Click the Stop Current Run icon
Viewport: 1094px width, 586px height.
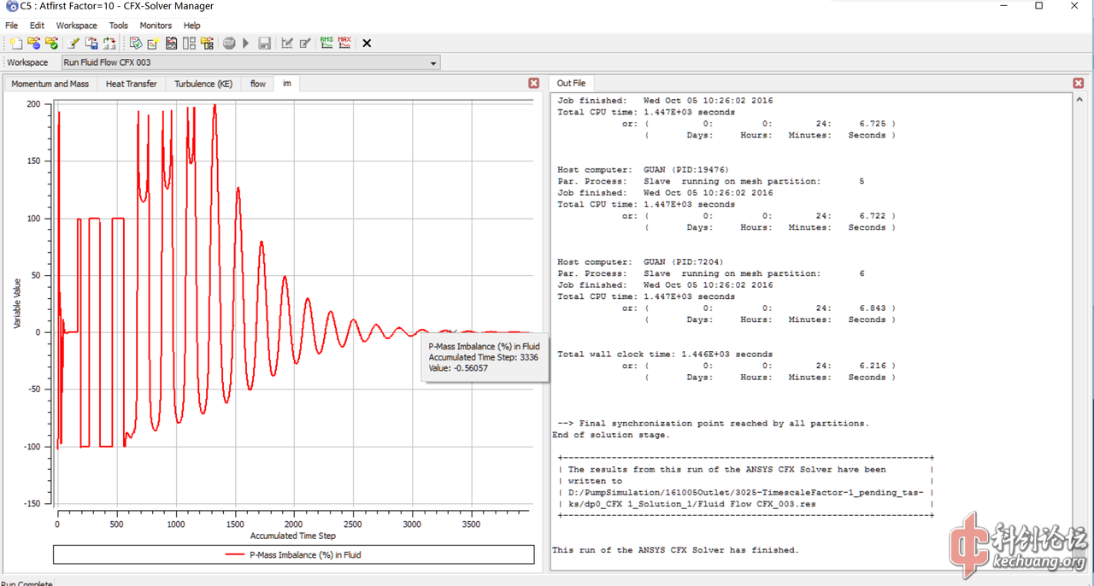(229, 43)
